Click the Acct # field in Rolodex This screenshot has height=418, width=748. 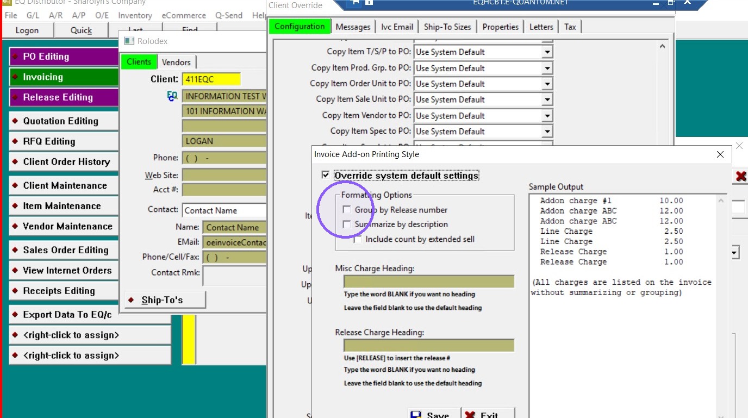(224, 190)
